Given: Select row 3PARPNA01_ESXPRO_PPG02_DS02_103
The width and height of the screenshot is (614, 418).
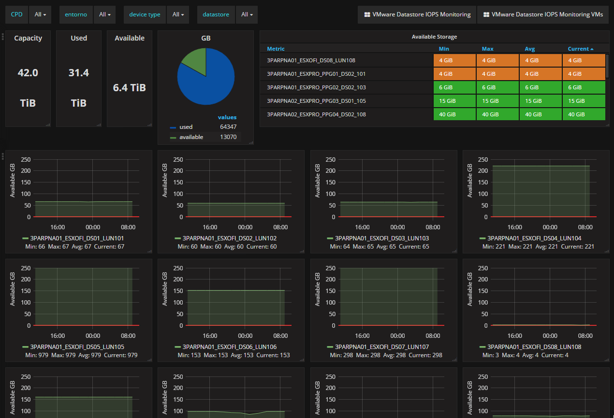Looking at the screenshot, I should point(432,87).
